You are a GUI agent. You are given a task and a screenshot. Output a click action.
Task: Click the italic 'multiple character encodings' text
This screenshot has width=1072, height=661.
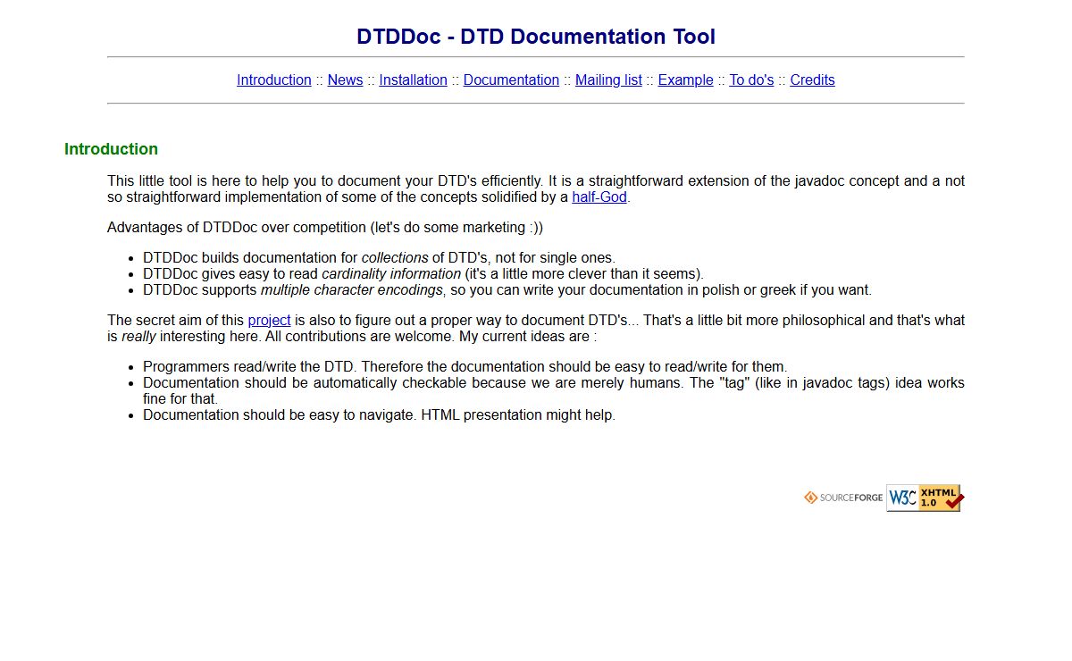(x=352, y=290)
